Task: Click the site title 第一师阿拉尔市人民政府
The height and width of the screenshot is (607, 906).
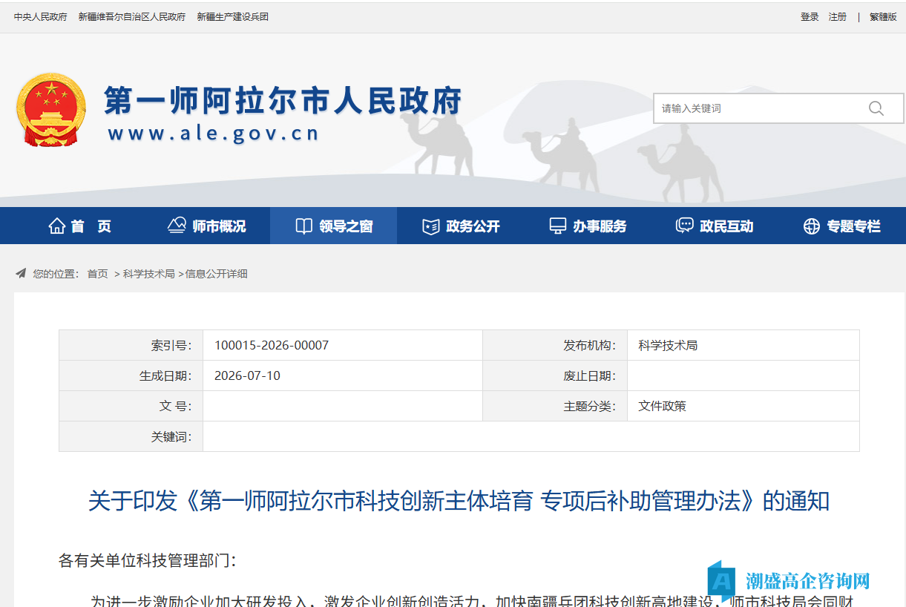Action: (283, 100)
